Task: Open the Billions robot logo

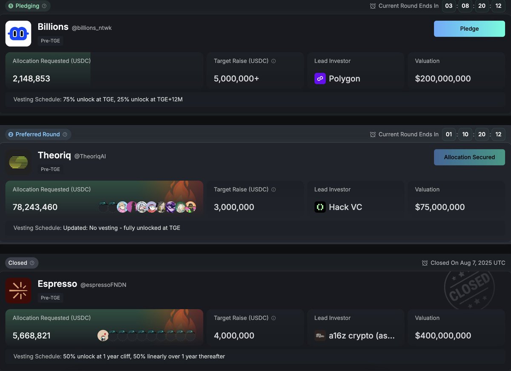Action: [x=18, y=34]
